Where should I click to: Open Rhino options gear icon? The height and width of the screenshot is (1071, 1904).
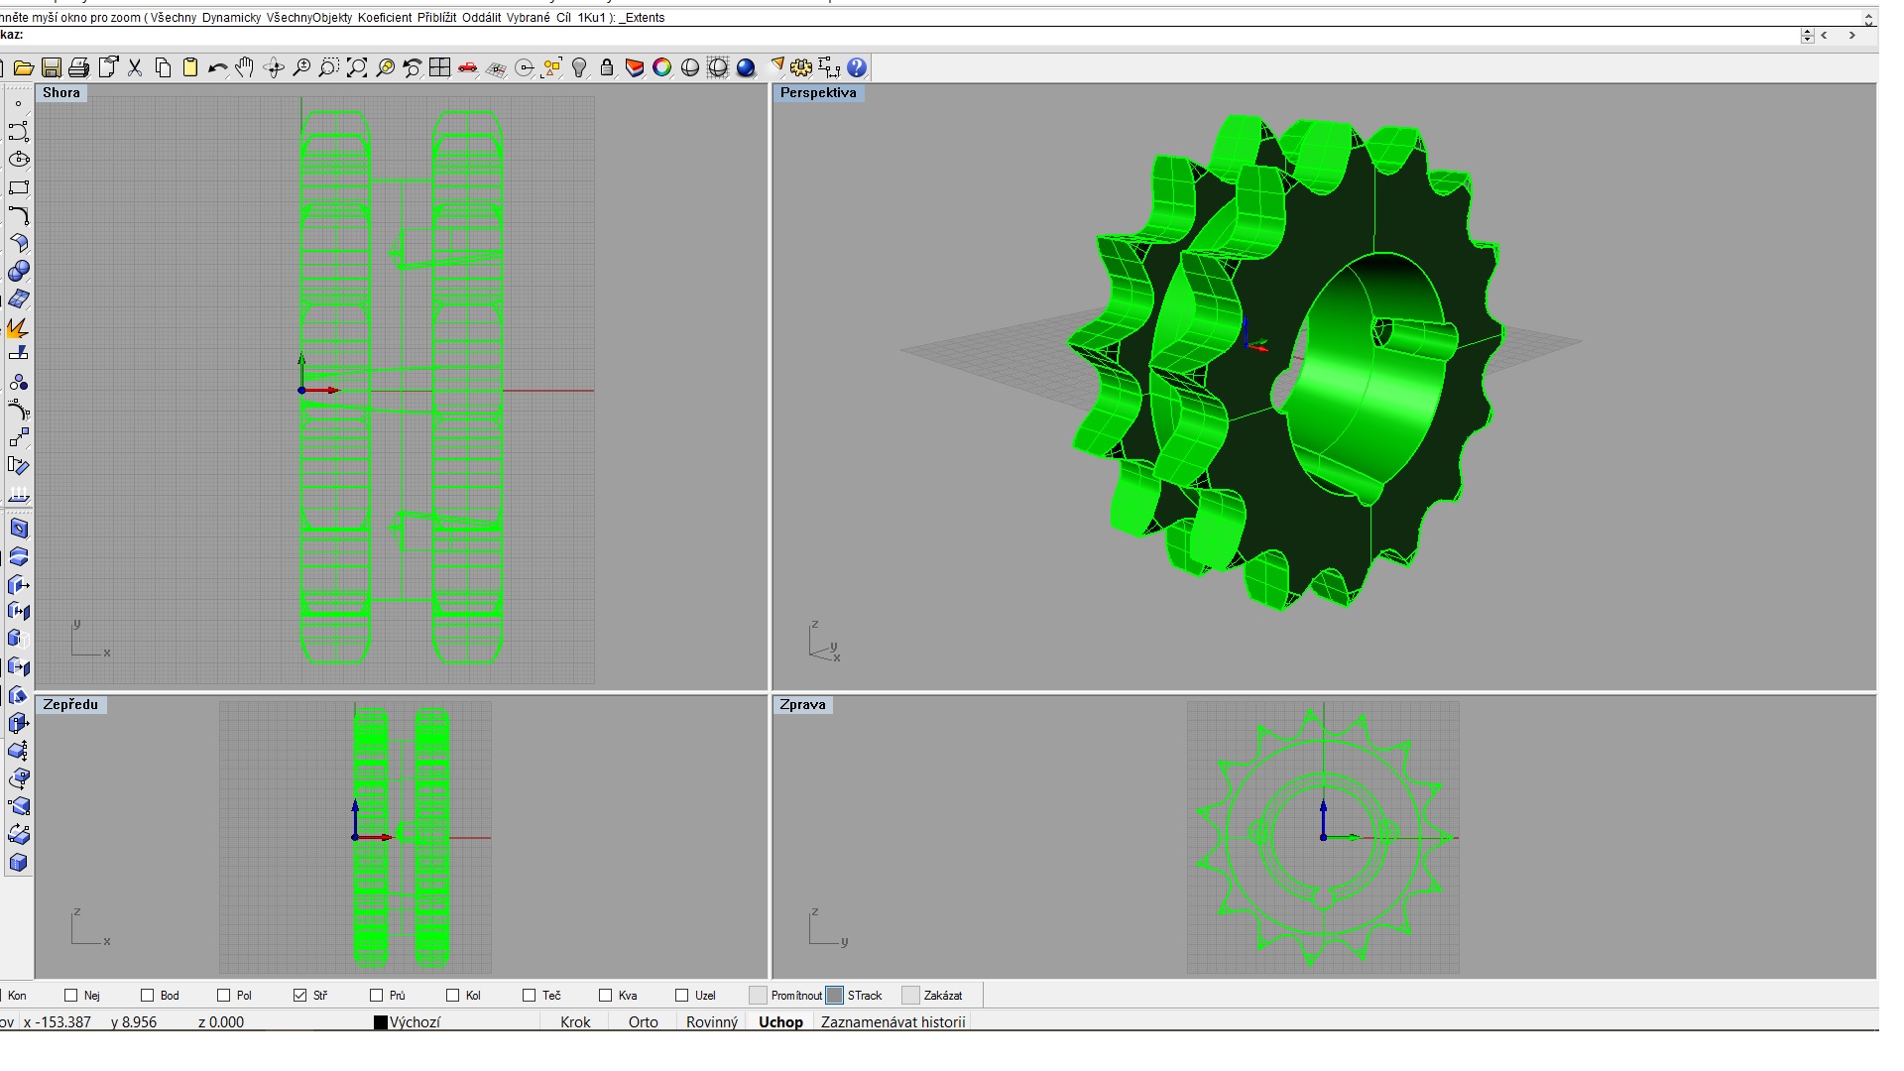coord(801,67)
